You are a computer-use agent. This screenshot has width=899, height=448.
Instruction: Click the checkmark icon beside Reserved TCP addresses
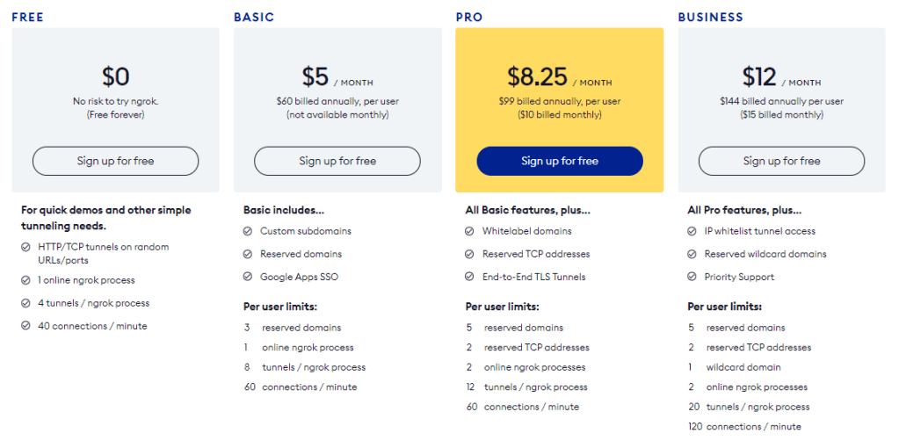tap(470, 254)
